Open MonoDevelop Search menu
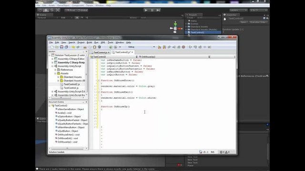 pyautogui.click(x=71, y=42)
